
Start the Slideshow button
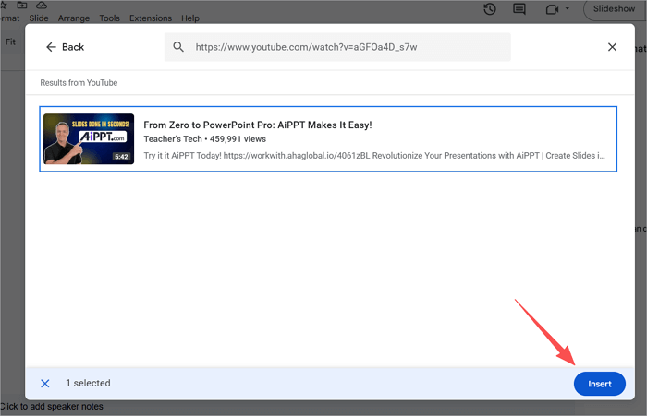click(615, 8)
